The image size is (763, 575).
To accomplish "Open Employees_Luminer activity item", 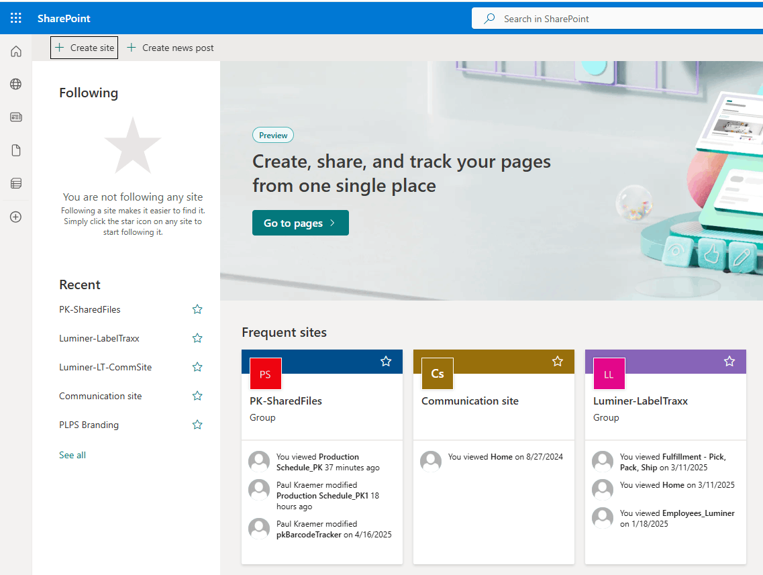I will pyautogui.click(x=677, y=519).
